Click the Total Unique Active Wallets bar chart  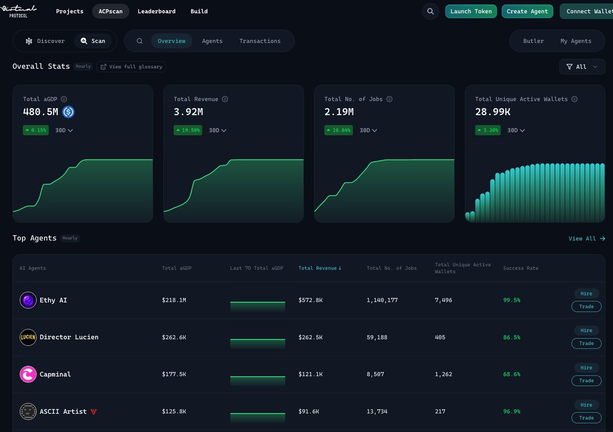coord(535,193)
